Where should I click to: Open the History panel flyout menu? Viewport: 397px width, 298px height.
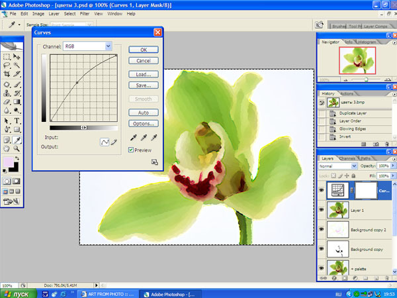click(394, 94)
